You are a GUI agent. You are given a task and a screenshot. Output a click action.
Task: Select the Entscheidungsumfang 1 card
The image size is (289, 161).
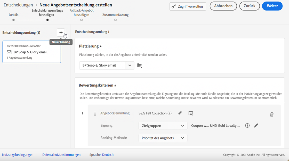coord(32,52)
